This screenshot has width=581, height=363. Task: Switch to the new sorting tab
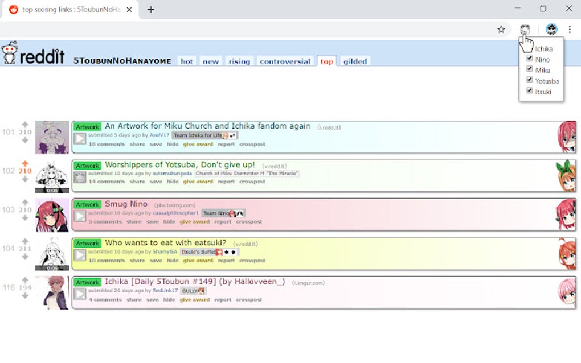(x=211, y=61)
